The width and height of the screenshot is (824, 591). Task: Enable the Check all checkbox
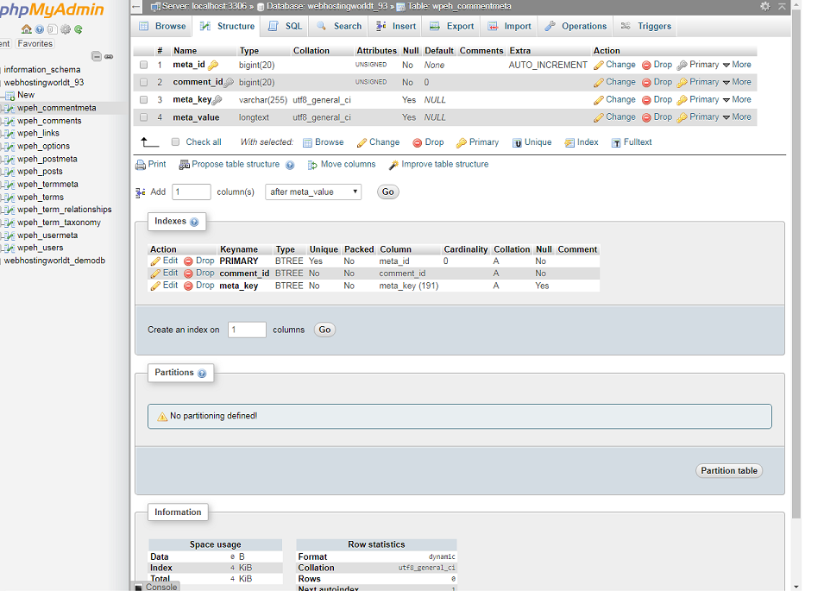(176, 142)
